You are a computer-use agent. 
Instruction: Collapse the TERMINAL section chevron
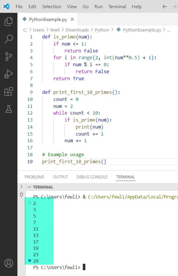point(29,187)
